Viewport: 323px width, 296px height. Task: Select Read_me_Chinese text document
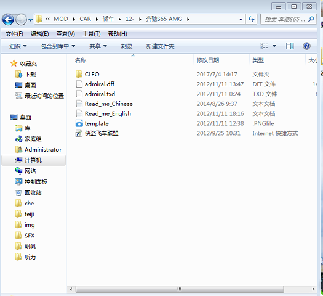(108, 104)
